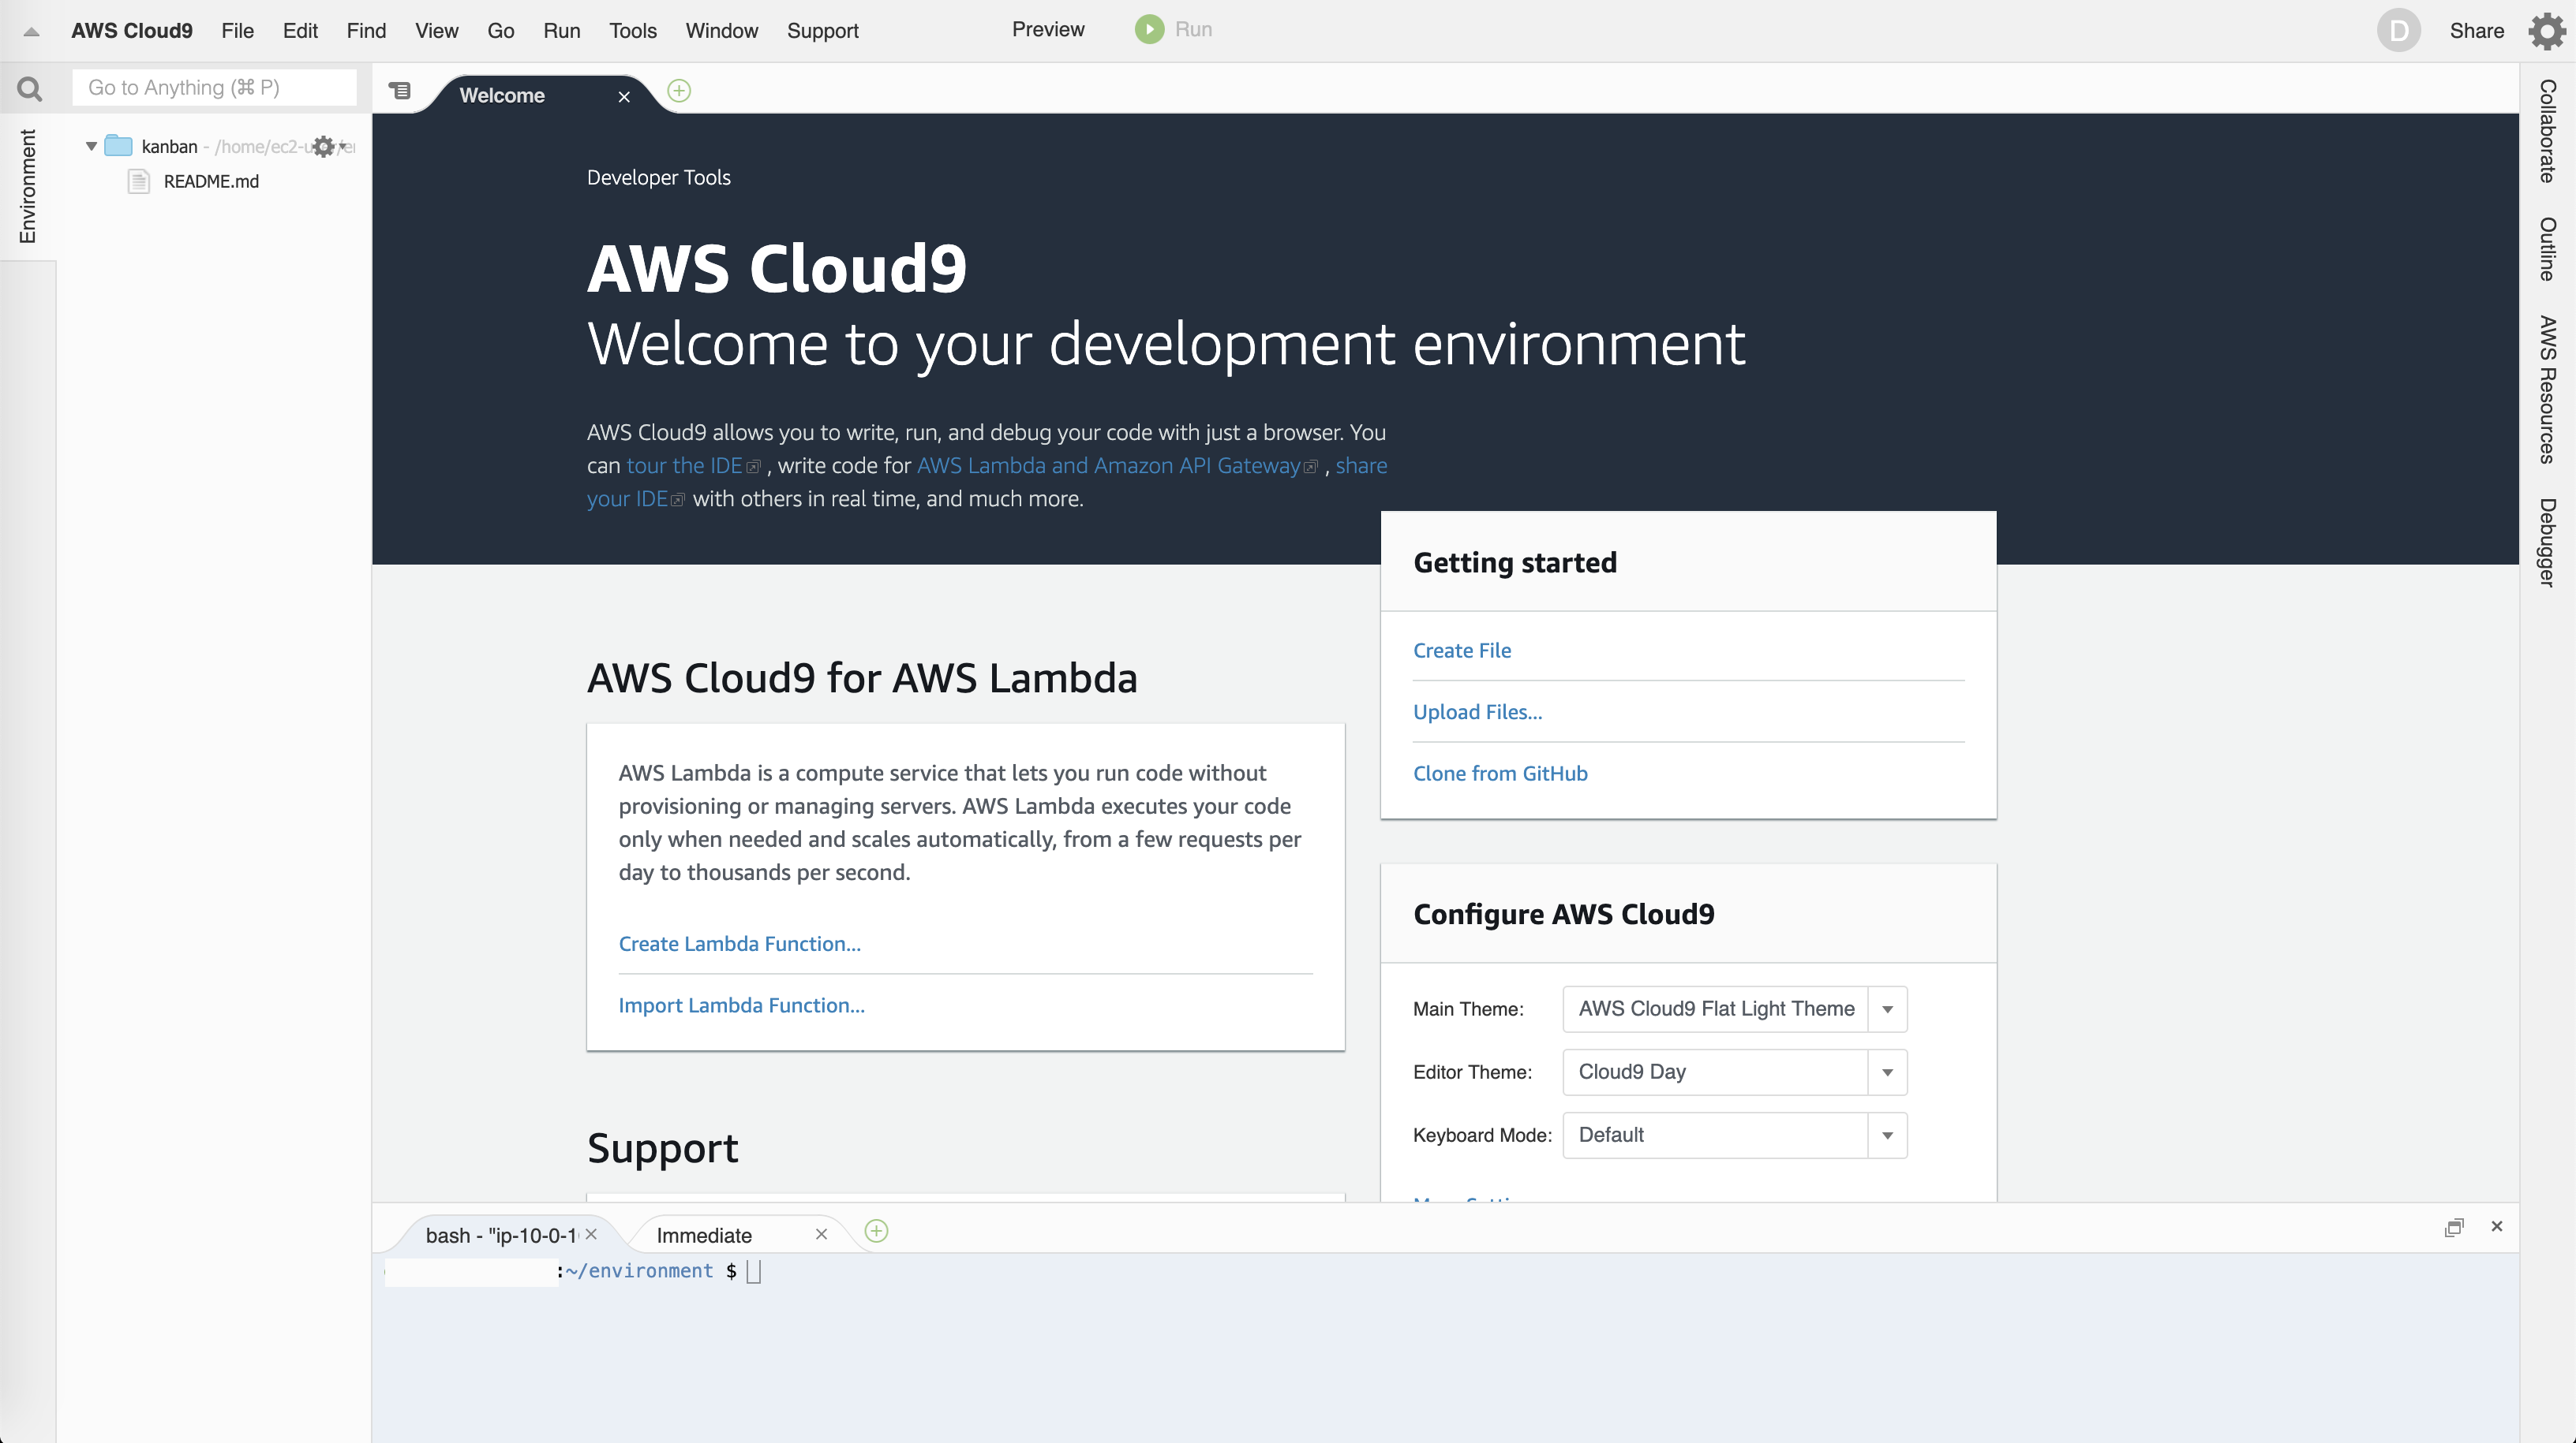Open the File menu

(x=238, y=31)
